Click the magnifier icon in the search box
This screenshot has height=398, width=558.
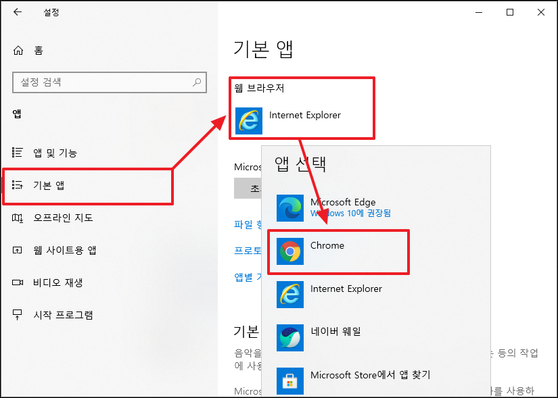pyautogui.click(x=196, y=82)
